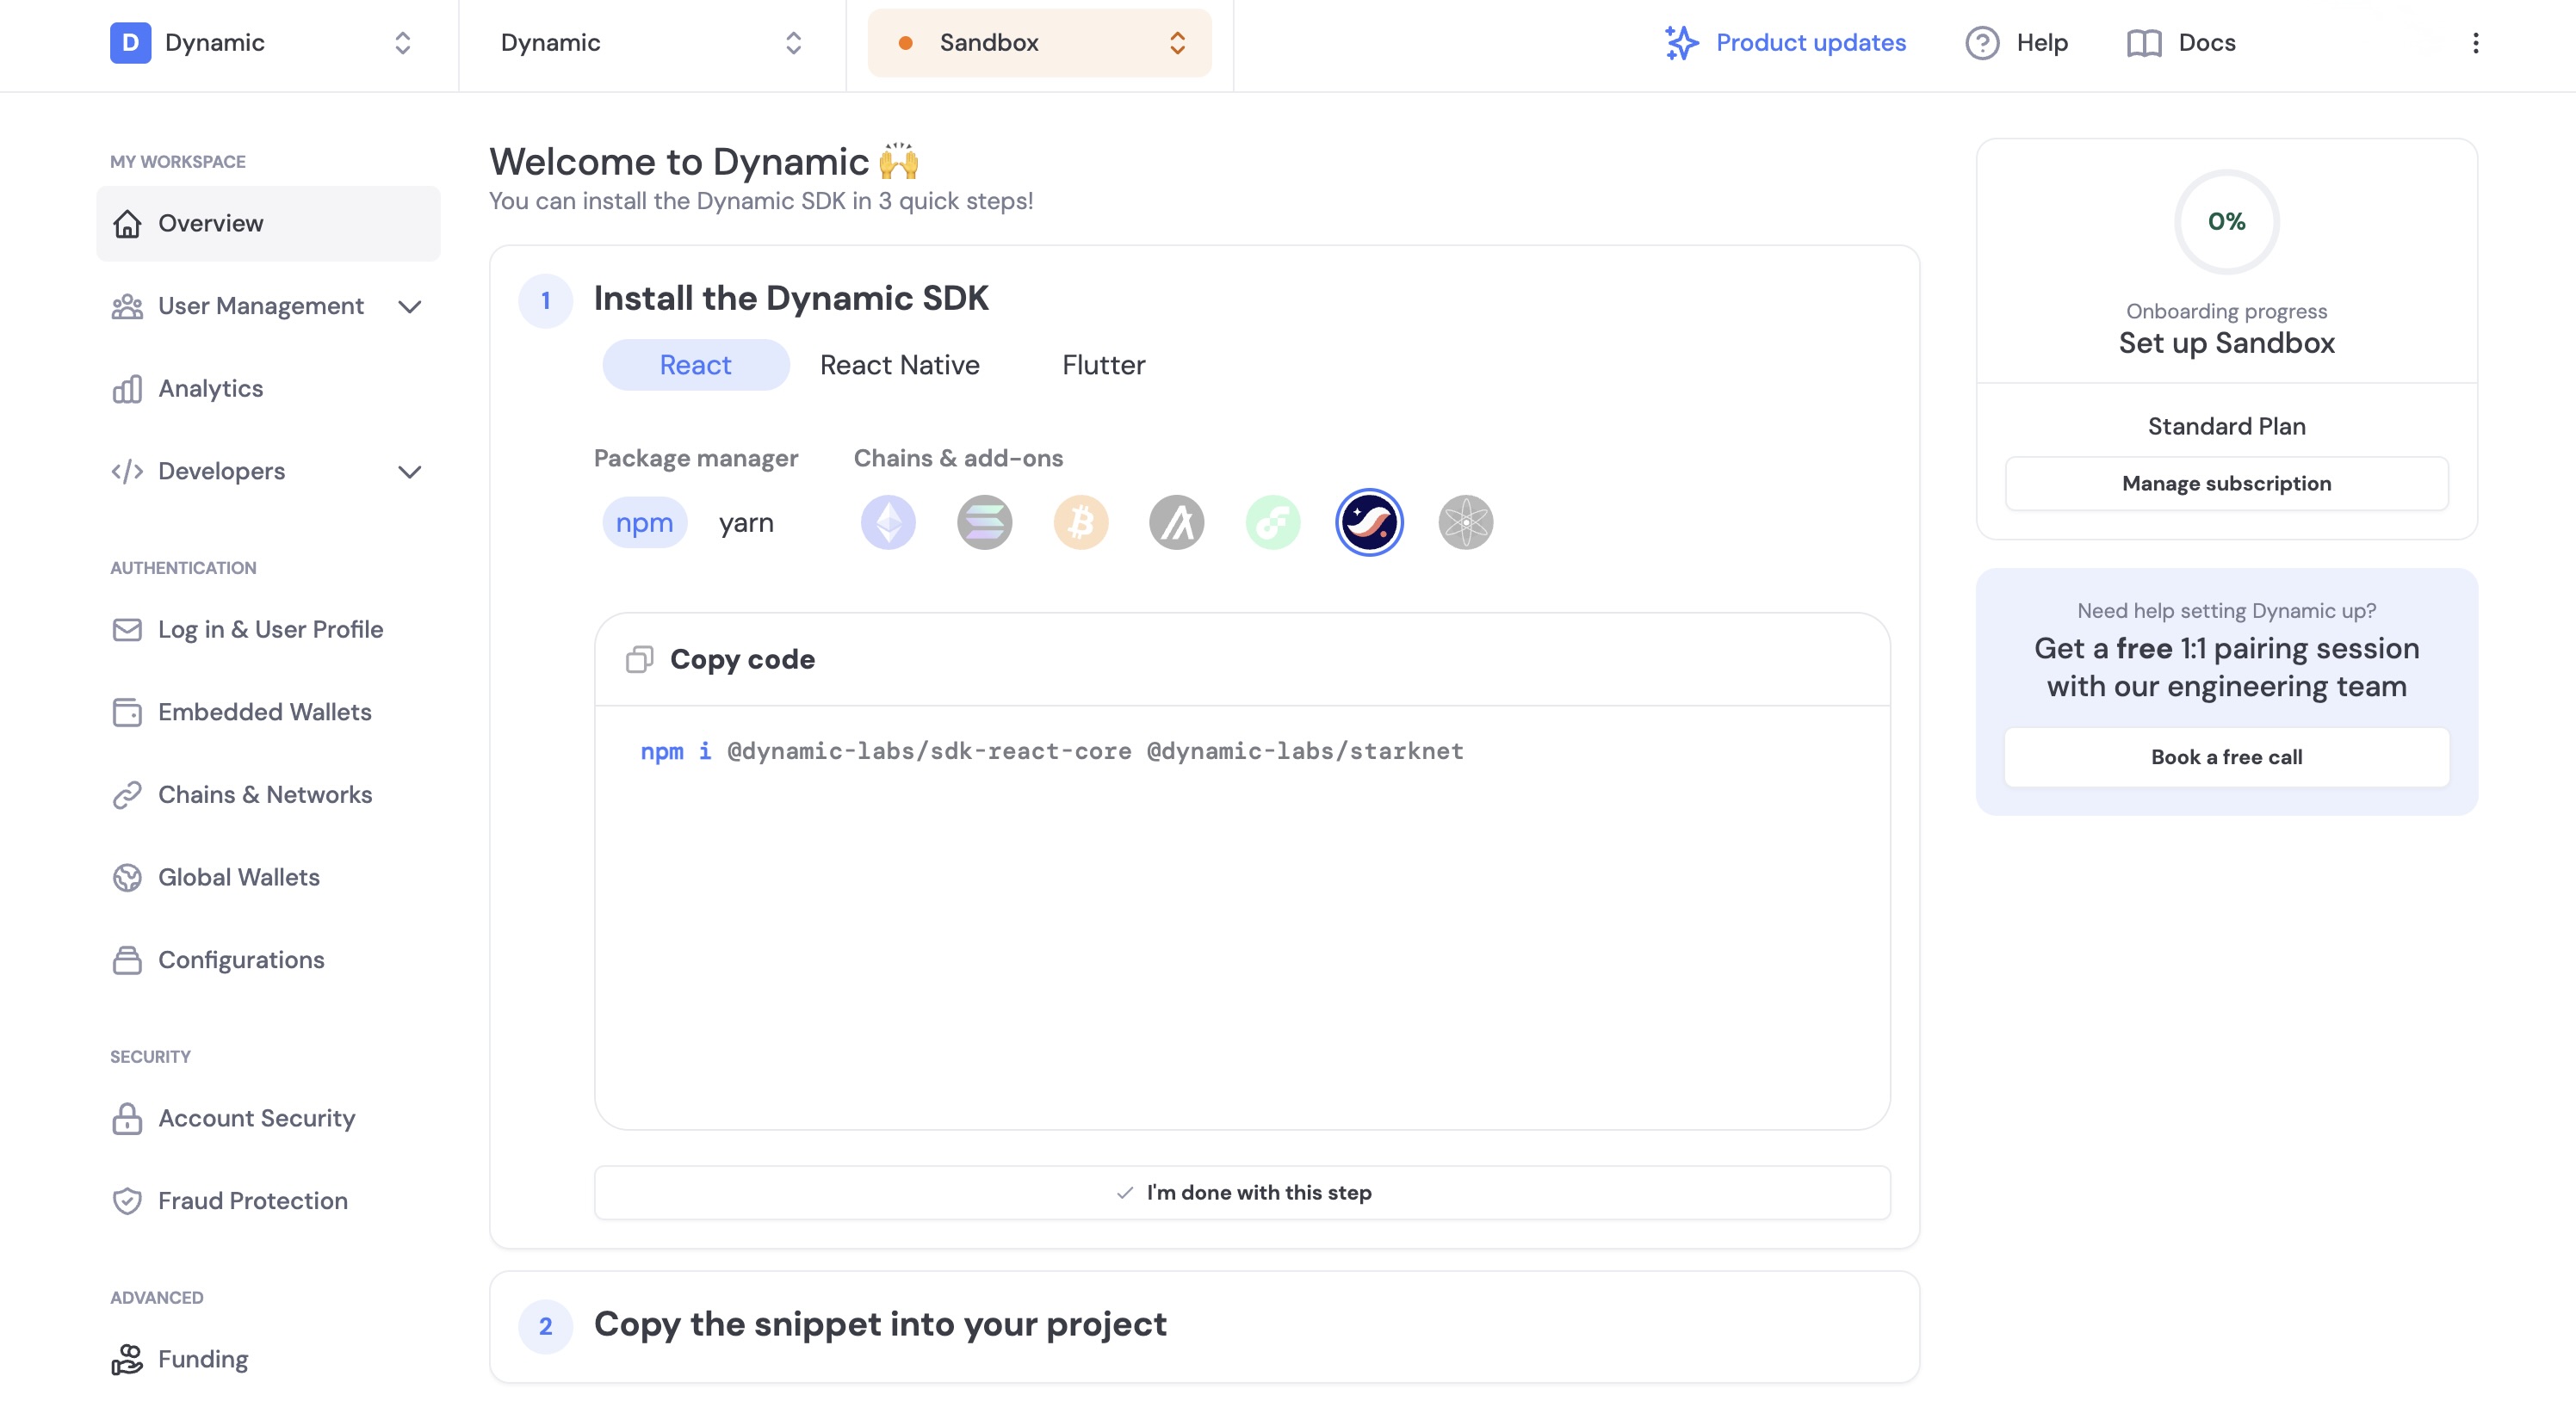2576x1401 pixels.
Task: Click the Embedded Wallets wallet icon
Action: coord(127,713)
